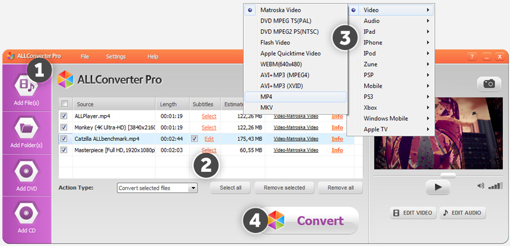Uncheck the Catzilla ALLbenchmark.mp4 file checkbox
The image size is (510, 246).
click(64, 138)
